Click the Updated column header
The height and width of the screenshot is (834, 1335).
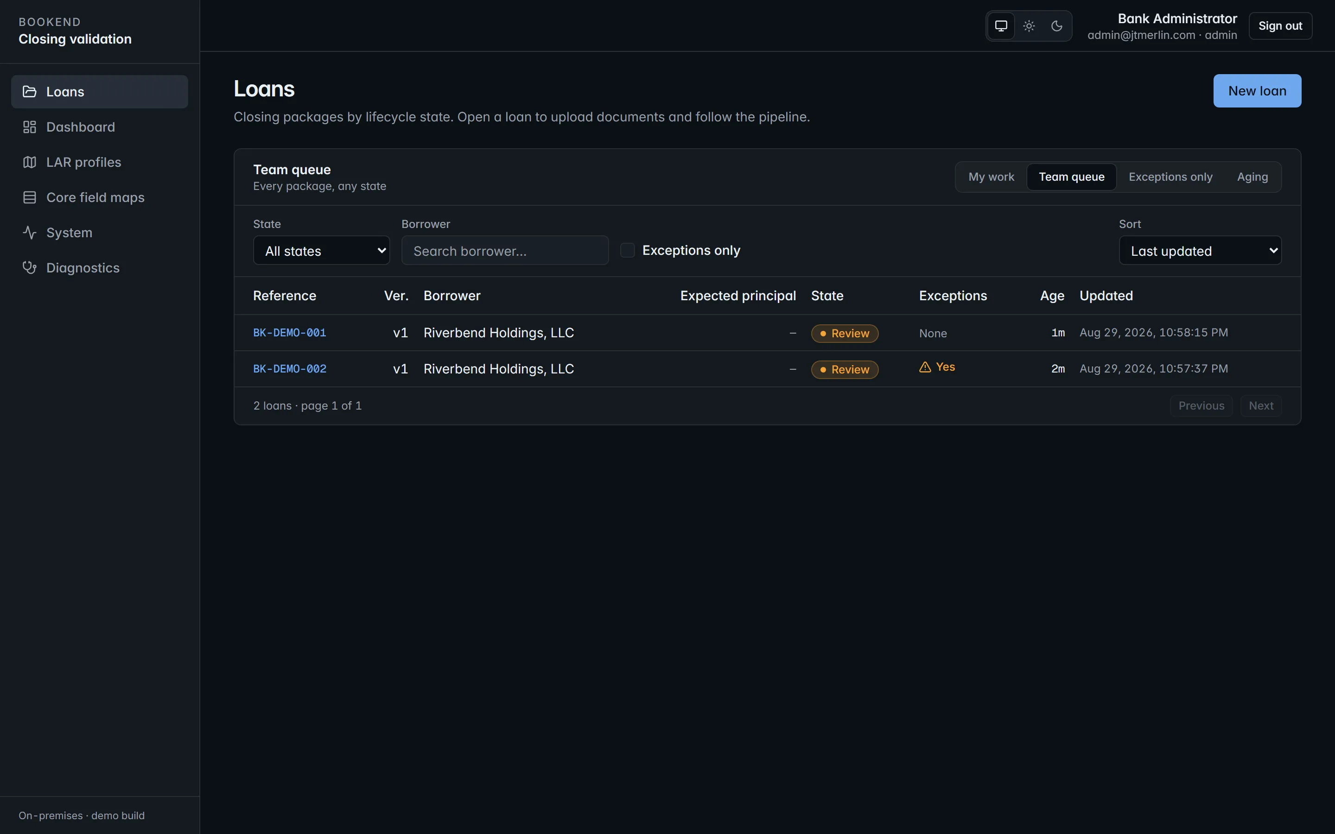coord(1106,296)
